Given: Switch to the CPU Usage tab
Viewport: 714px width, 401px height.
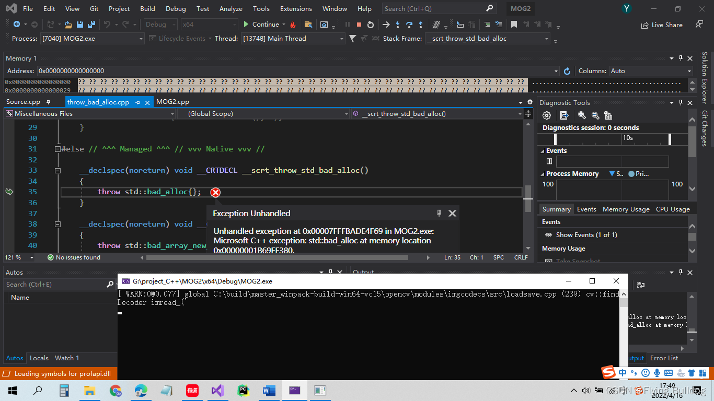Looking at the screenshot, I should click(673, 209).
